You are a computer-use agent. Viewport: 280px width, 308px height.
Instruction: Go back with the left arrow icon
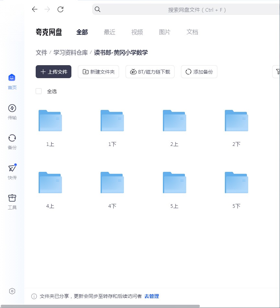(x=35, y=9)
